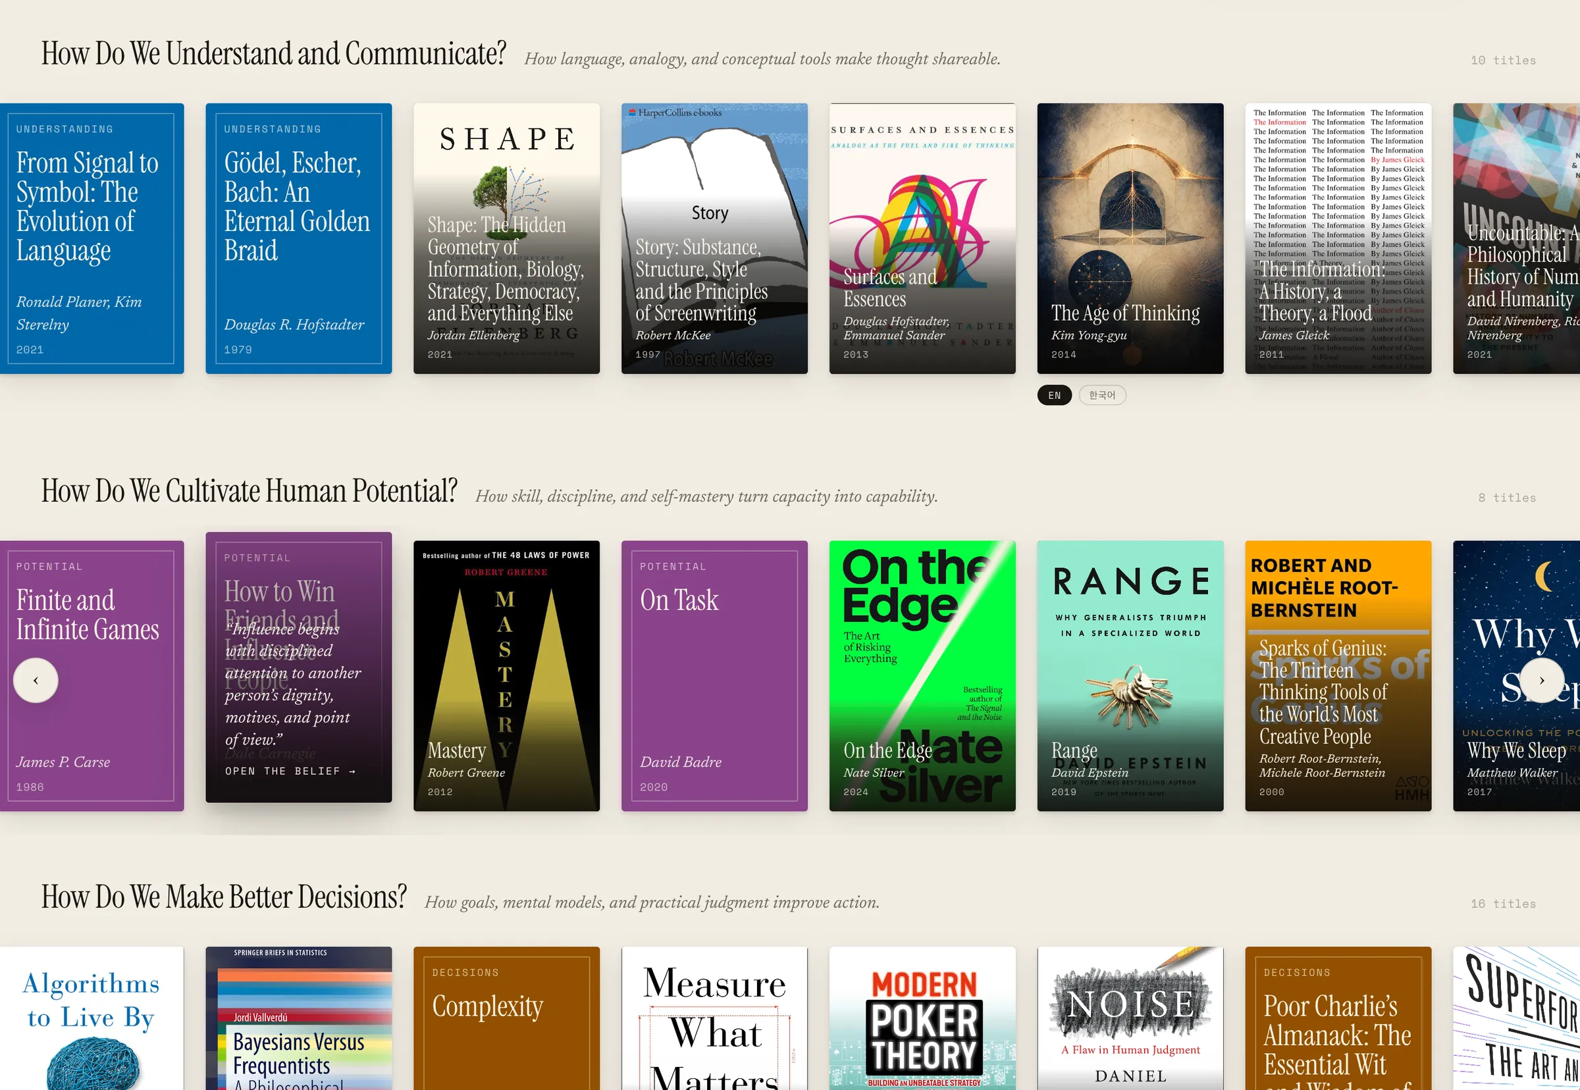Click subtitle about skill, discipline, self-mastery
This screenshot has width=1580, height=1090.
pyautogui.click(x=706, y=496)
